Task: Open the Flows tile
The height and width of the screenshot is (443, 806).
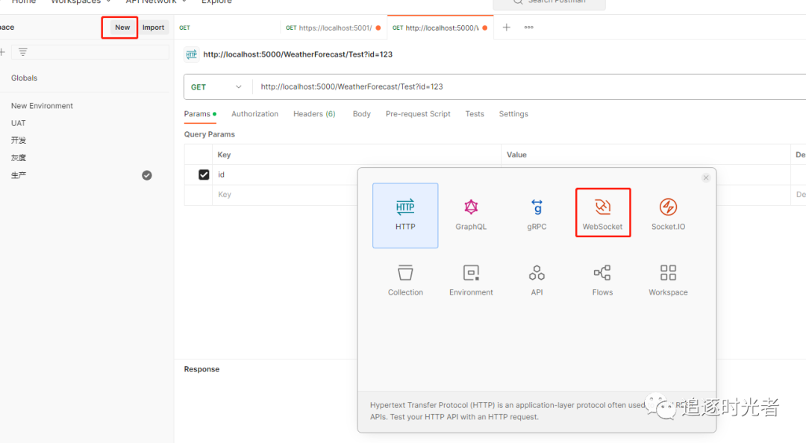Action: click(x=602, y=280)
